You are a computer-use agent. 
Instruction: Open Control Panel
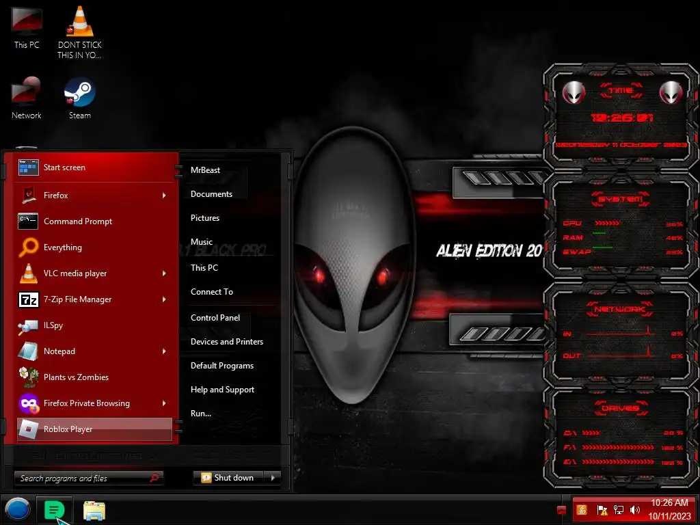215,318
